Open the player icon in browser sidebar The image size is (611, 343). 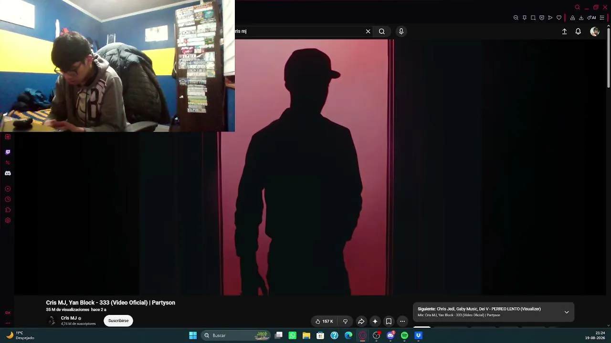click(x=8, y=189)
